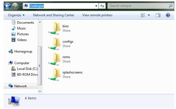Open the recent pages dropdown beside Forward
Image resolution: width=176 pixels, height=109 pixels.
(20, 6)
